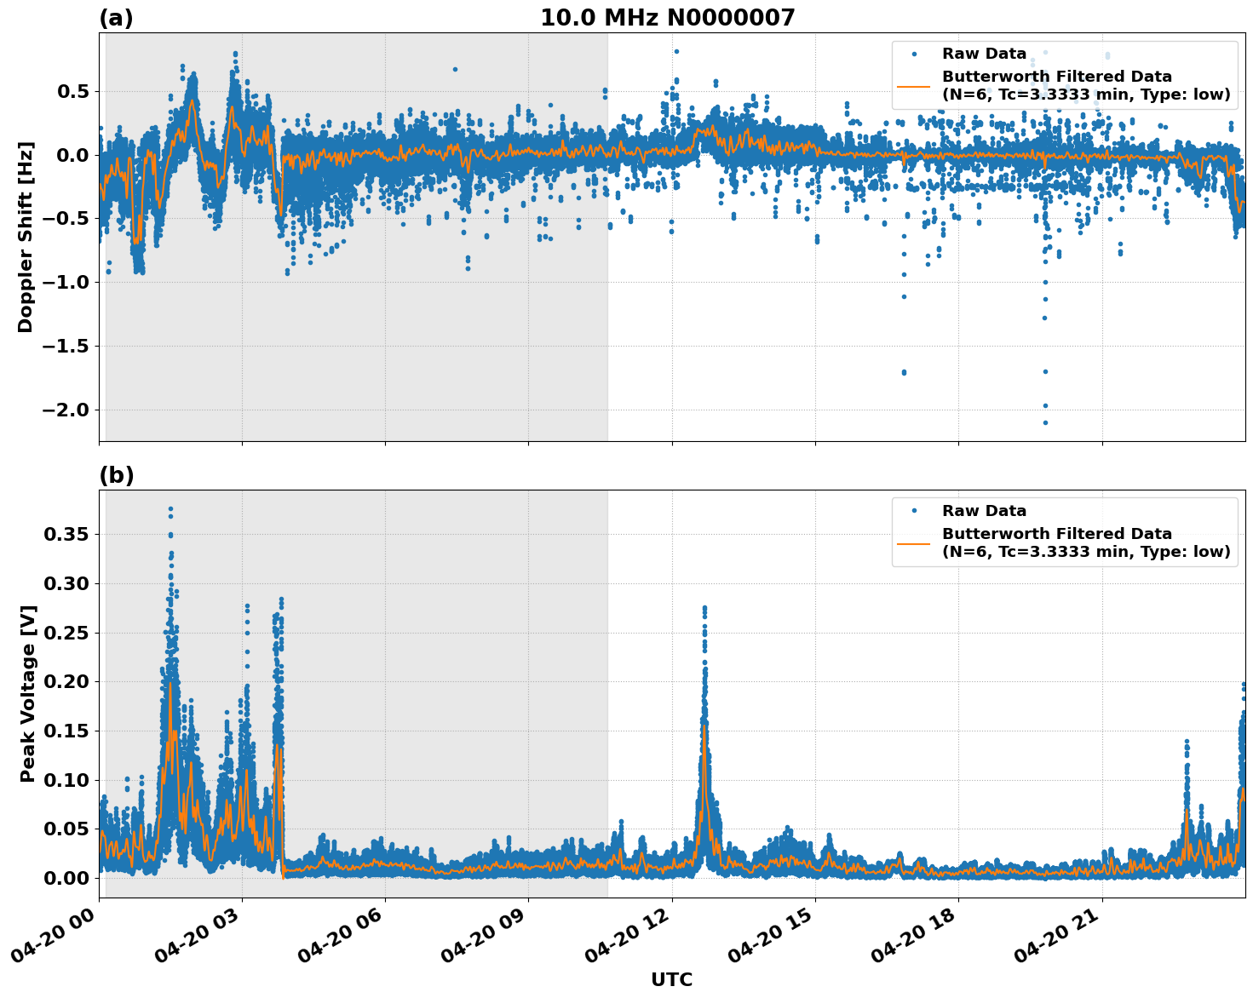Click the 'UTC' x-axis label
Image resolution: width=1253 pixels, height=998 pixels.
(x=671, y=979)
